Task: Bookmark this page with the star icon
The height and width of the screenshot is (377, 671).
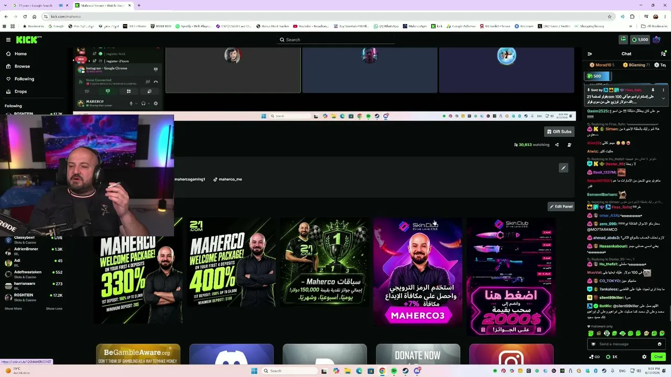Action: (x=610, y=17)
